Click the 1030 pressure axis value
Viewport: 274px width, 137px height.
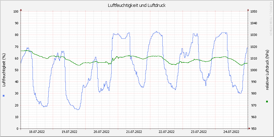pos(253,35)
